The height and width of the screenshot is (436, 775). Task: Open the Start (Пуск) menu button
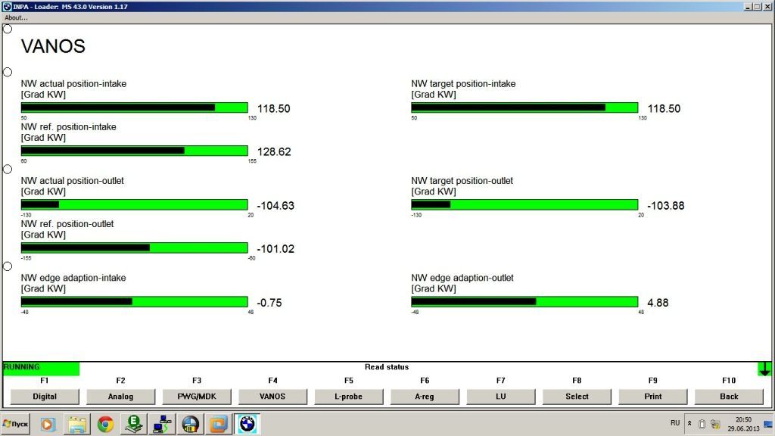click(x=15, y=424)
